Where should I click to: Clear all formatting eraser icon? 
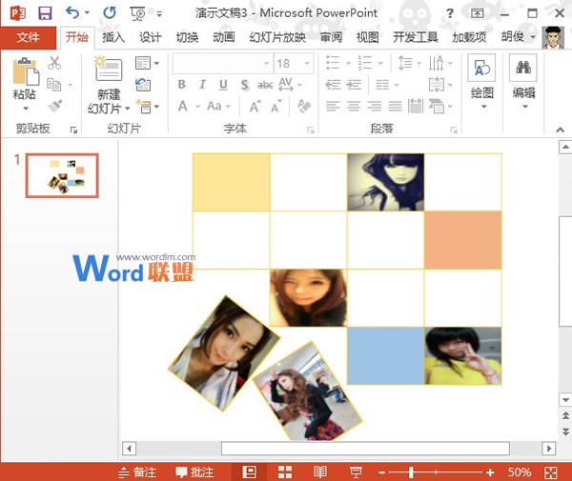point(304,106)
